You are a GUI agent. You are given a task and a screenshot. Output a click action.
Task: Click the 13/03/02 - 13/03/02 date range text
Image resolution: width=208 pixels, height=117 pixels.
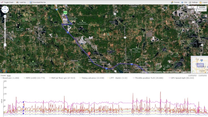(x=198, y=75)
